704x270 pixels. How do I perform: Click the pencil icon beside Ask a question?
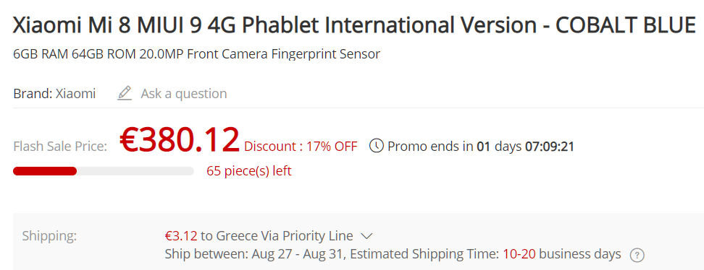[x=125, y=94]
